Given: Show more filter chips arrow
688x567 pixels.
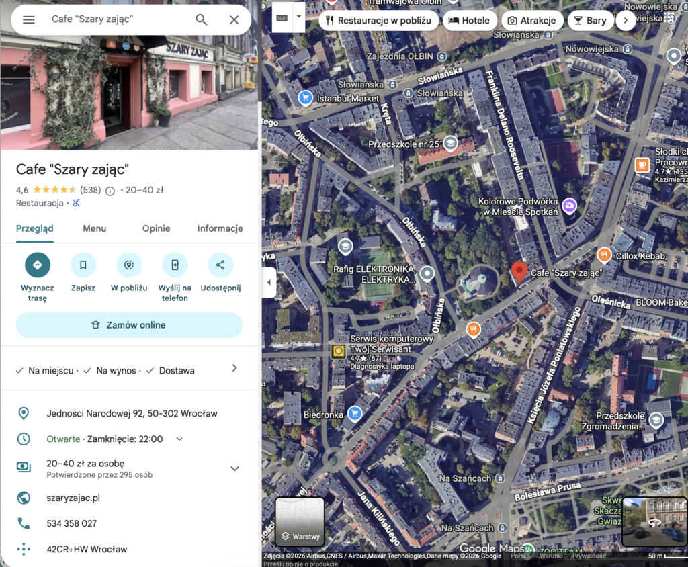Looking at the screenshot, I should coord(626,21).
